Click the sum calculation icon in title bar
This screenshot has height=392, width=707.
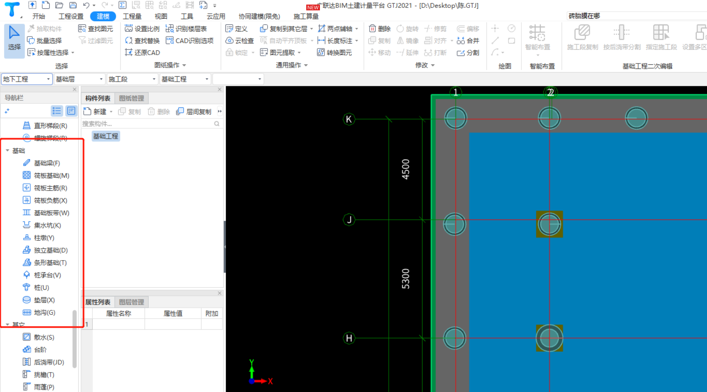point(122,5)
